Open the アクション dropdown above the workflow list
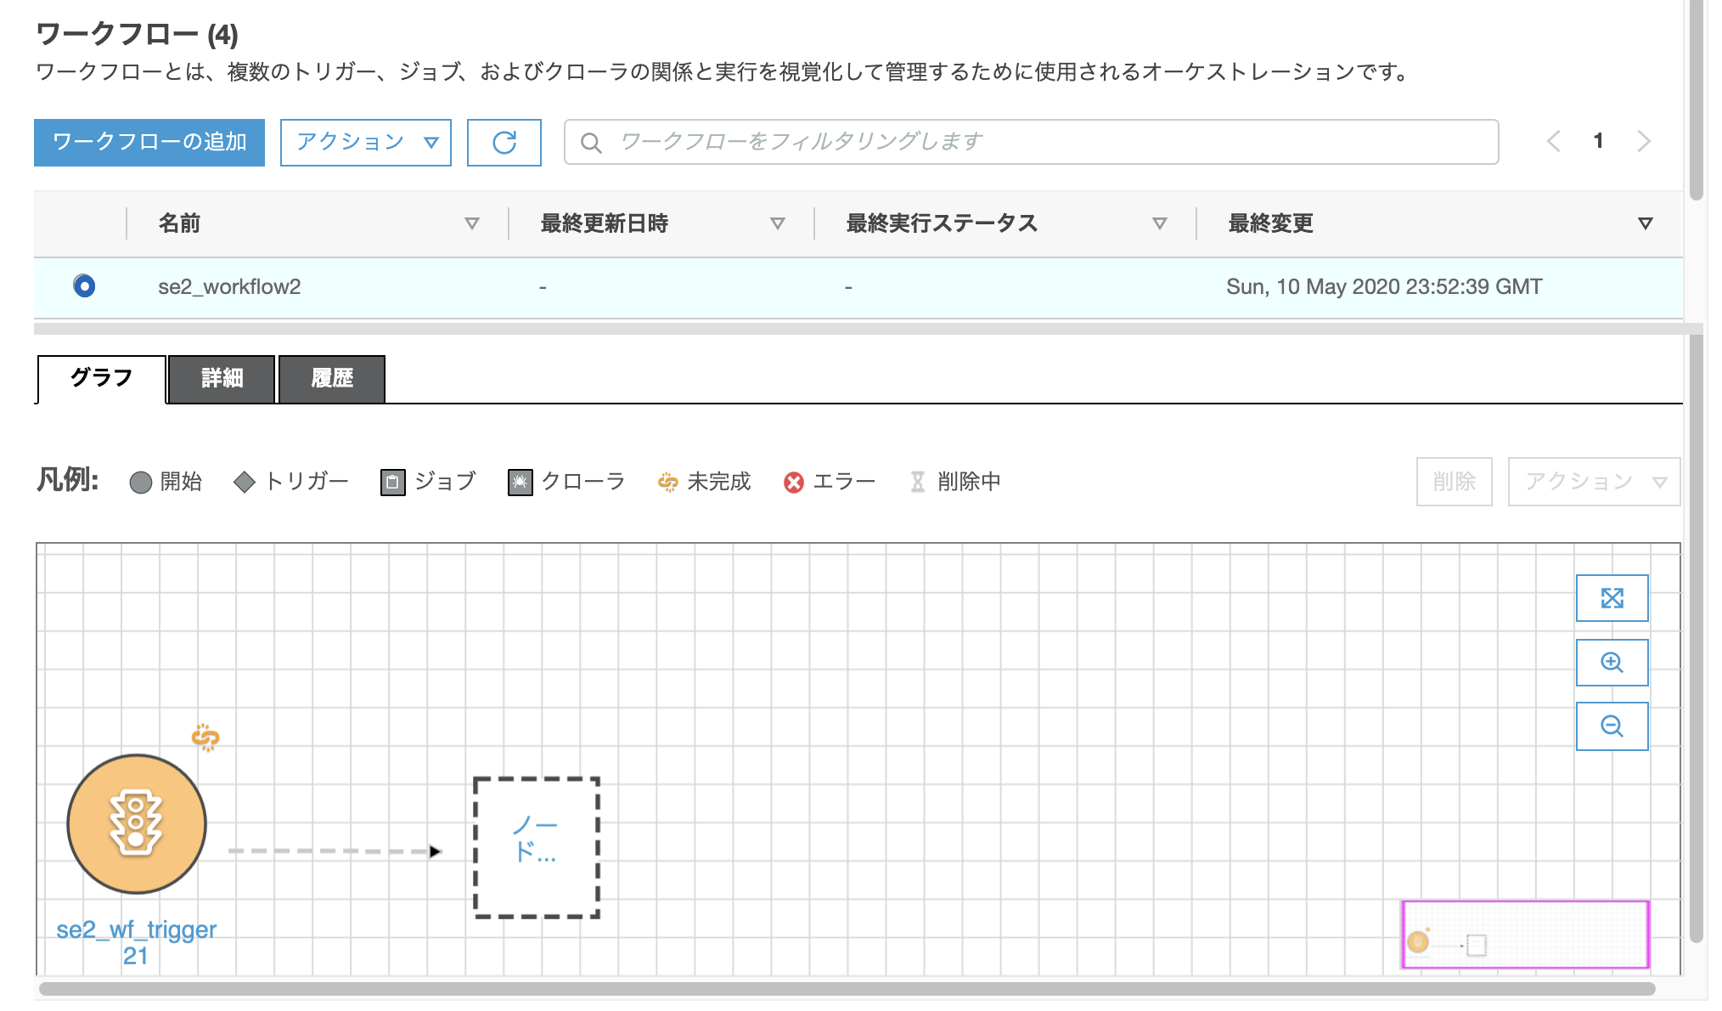Viewport: 1722px width, 1011px height. [364, 142]
